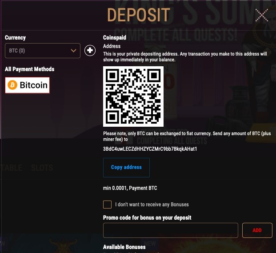Screen dimensions: 276x253
Task: Click the deposit address QR code
Action: [133, 96]
